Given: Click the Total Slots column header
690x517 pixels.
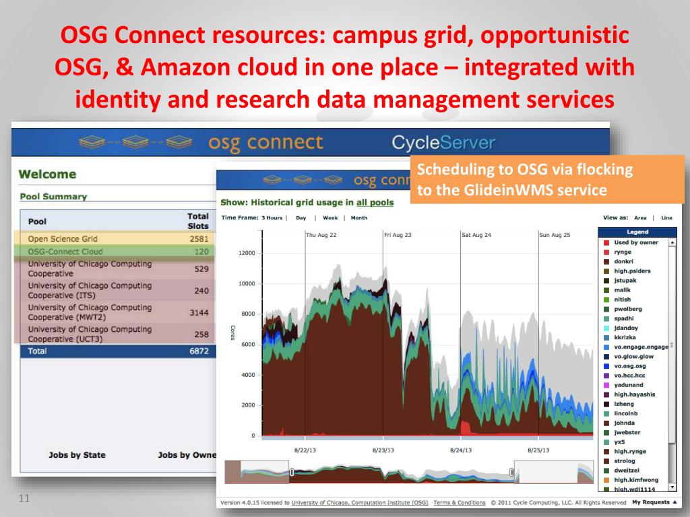Looking at the screenshot, I should point(198,221).
